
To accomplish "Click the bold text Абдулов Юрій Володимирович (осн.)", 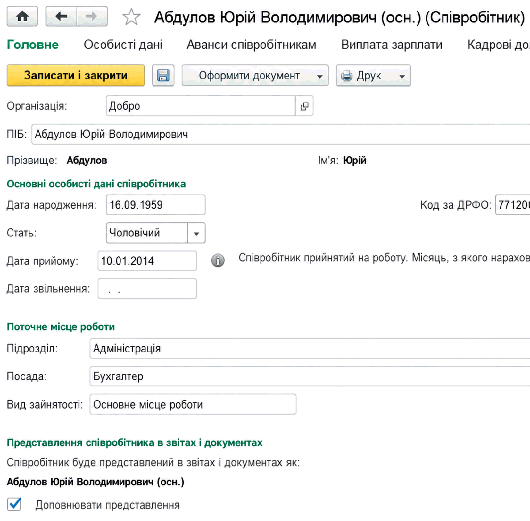I will 95,482.
